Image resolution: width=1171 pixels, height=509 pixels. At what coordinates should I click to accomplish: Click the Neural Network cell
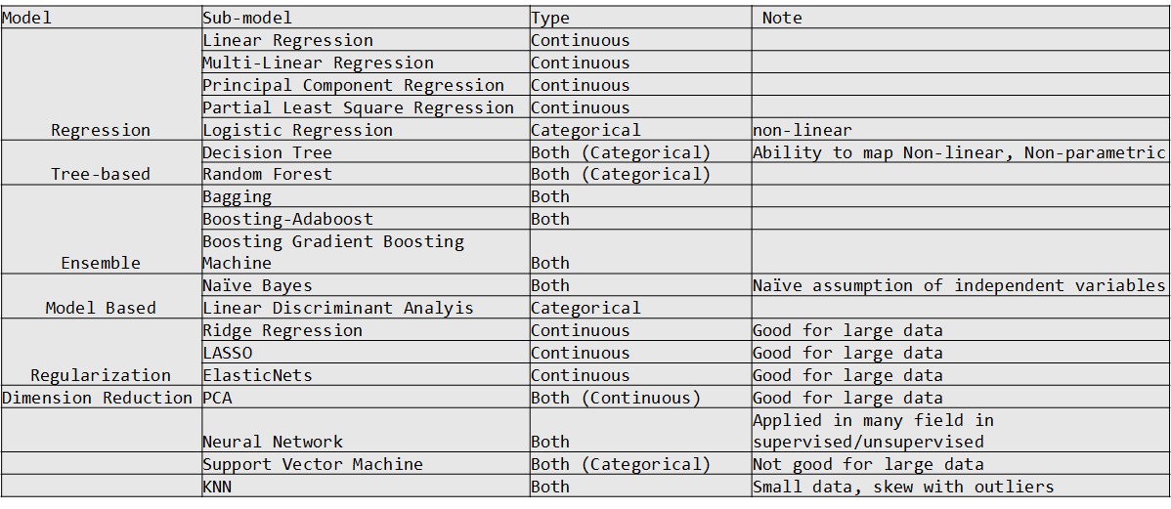(x=366, y=431)
